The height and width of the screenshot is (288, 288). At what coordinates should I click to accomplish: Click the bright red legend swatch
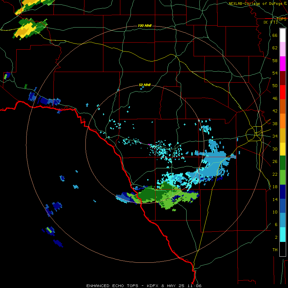(x=283, y=92)
